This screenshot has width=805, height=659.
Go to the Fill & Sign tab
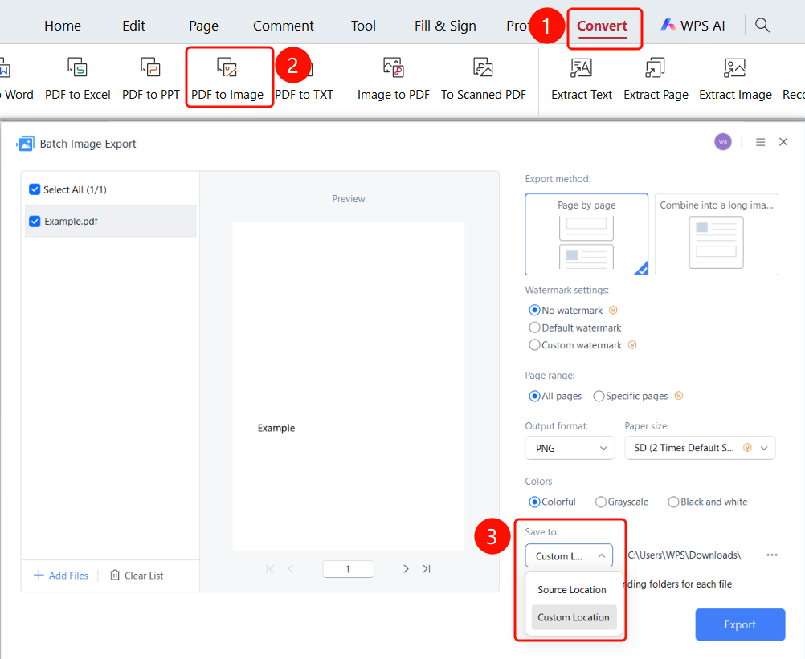tap(445, 26)
